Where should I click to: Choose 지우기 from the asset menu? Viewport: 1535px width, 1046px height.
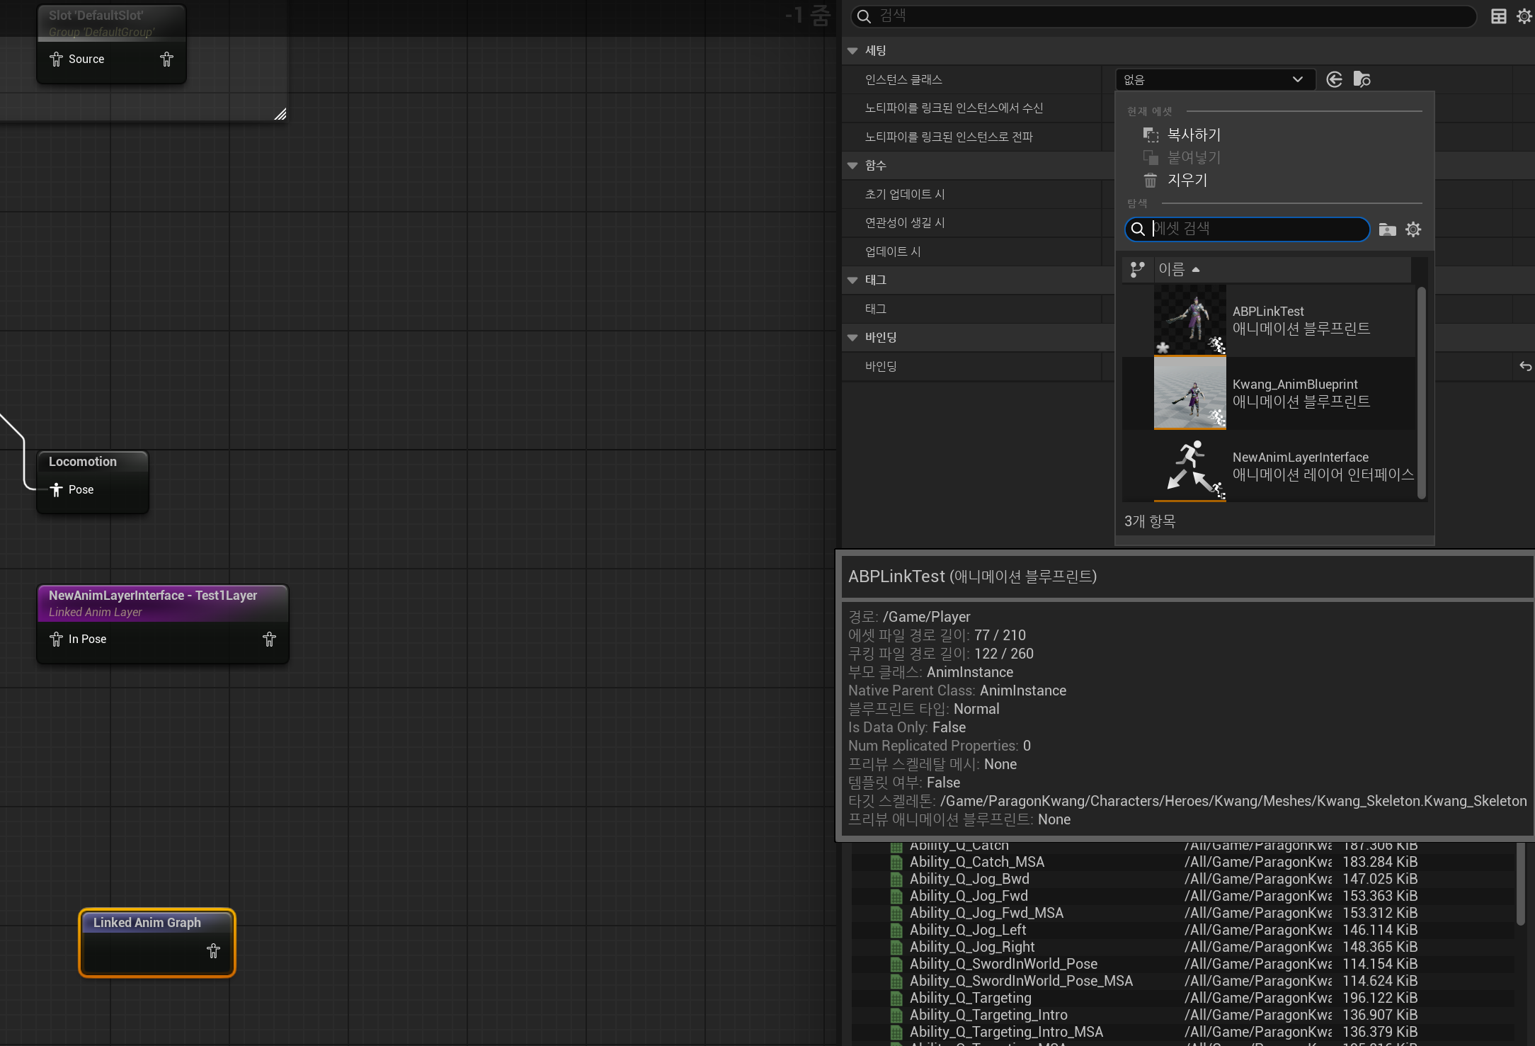[x=1187, y=180]
